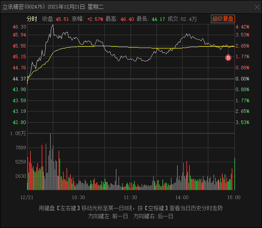Click the 0.00% percent axis label

click(x=242, y=79)
